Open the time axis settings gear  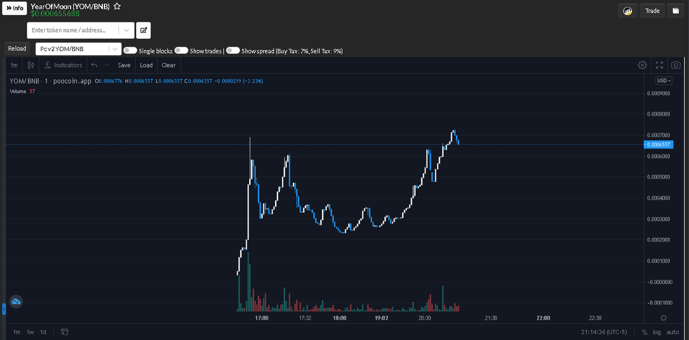(664, 318)
